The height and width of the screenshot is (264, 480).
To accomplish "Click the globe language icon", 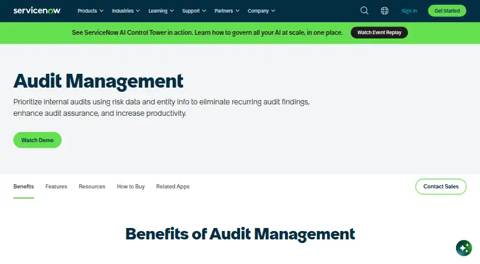I will 385,11.
